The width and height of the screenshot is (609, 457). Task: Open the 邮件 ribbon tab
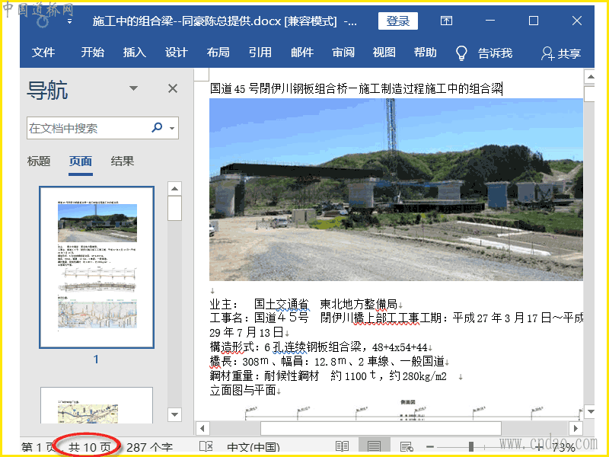pyautogui.click(x=301, y=53)
